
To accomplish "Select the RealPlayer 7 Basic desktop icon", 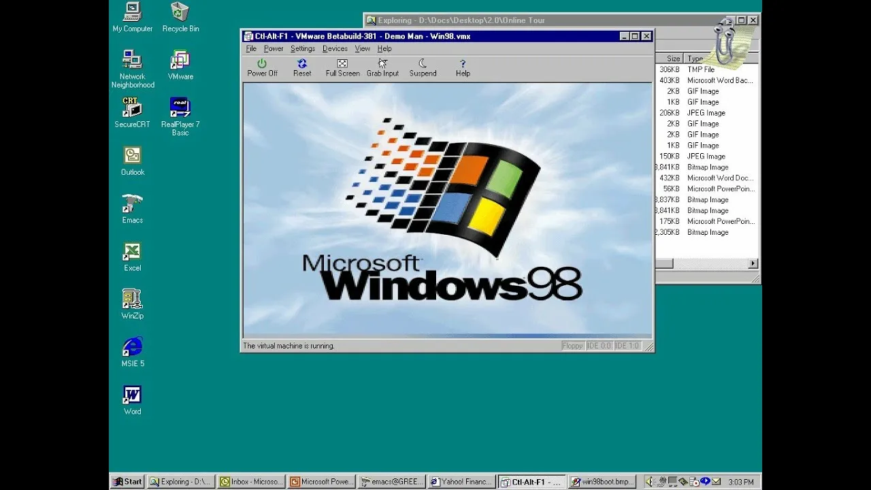I will (180, 117).
